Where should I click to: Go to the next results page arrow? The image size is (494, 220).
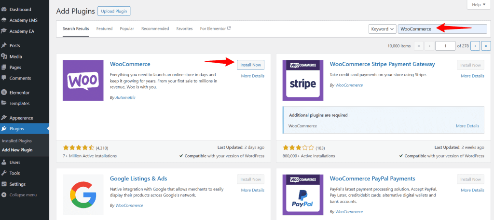pyautogui.click(x=475, y=46)
